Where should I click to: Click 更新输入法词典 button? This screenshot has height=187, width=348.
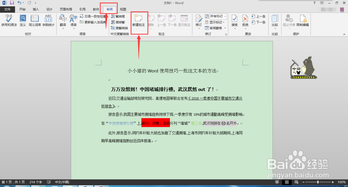point(93,22)
